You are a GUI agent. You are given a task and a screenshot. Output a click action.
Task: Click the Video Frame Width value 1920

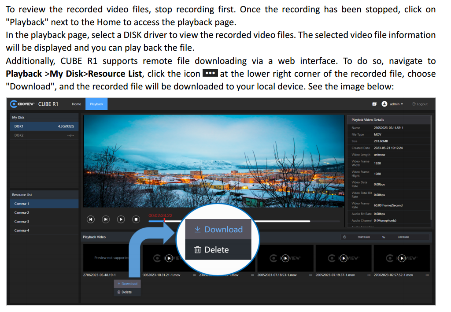click(x=377, y=163)
